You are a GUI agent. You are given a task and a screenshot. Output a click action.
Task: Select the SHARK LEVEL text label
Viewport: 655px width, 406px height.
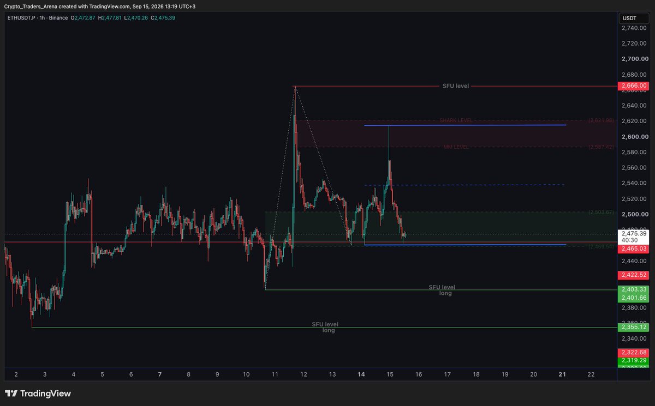tap(456, 120)
